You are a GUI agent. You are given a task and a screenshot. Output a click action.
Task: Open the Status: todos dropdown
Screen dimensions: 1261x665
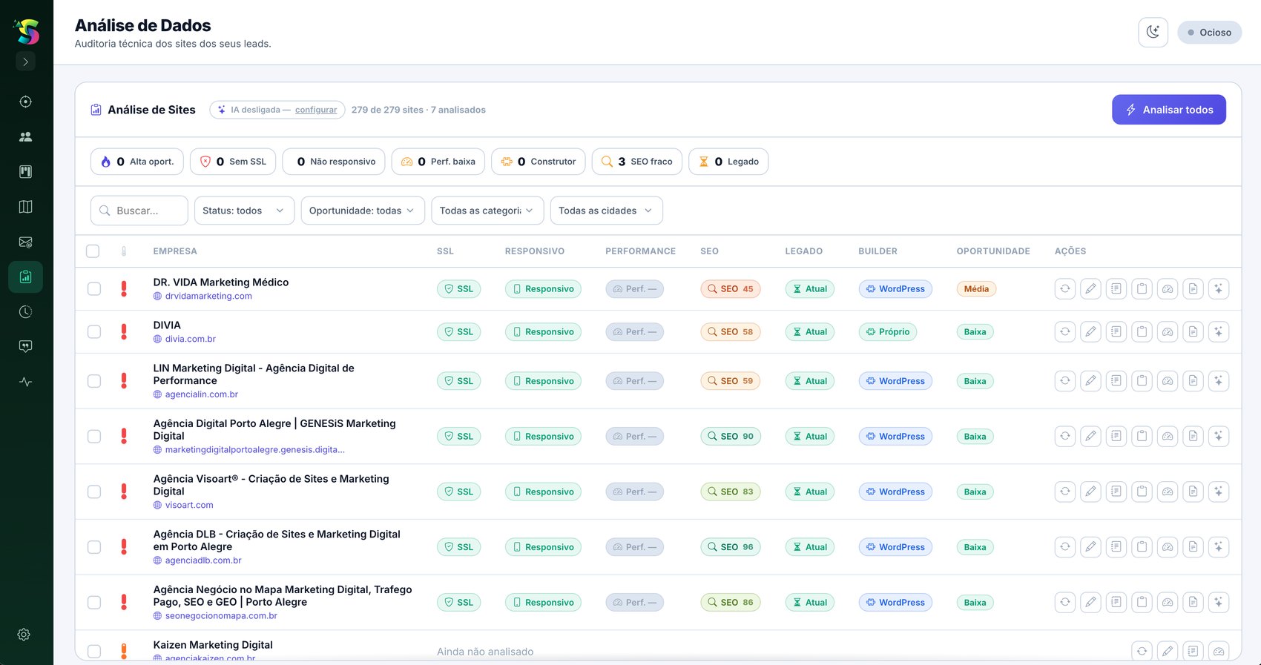tap(244, 211)
